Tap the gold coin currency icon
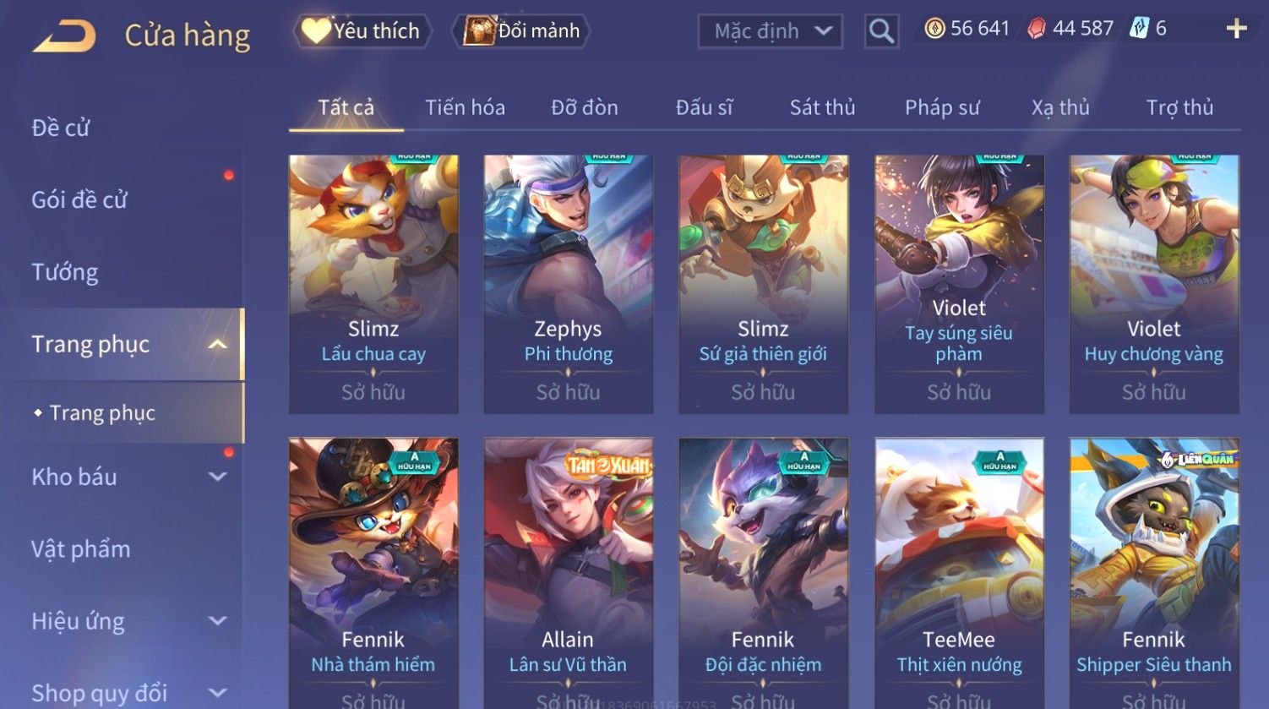Viewport: 1269px width, 709px height. [x=934, y=29]
